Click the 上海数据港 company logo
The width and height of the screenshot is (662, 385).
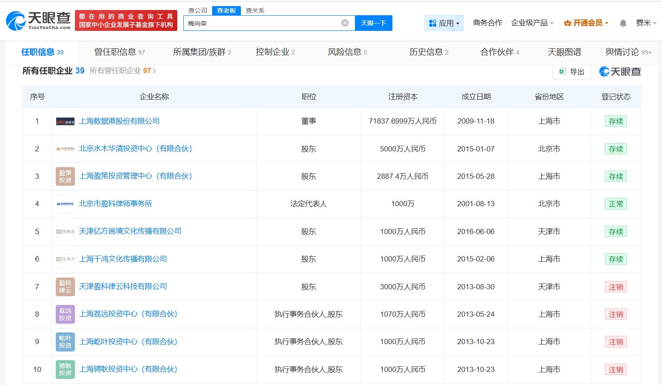click(65, 121)
